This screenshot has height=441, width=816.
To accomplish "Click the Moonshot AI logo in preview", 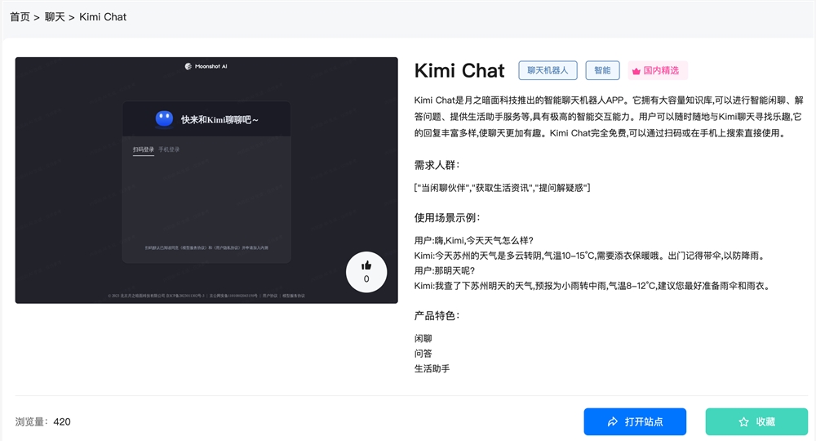I will tap(206, 66).
